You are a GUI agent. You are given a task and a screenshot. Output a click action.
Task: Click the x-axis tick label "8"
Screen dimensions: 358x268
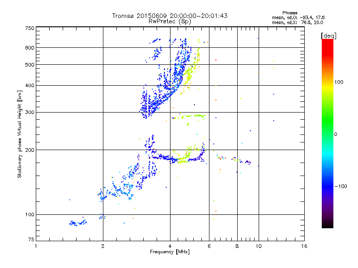pos(237,246)
